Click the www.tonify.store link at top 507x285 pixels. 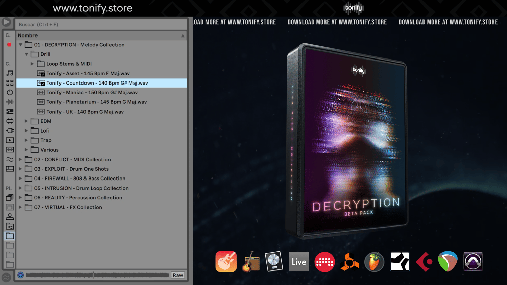click(x=93, y=8)
